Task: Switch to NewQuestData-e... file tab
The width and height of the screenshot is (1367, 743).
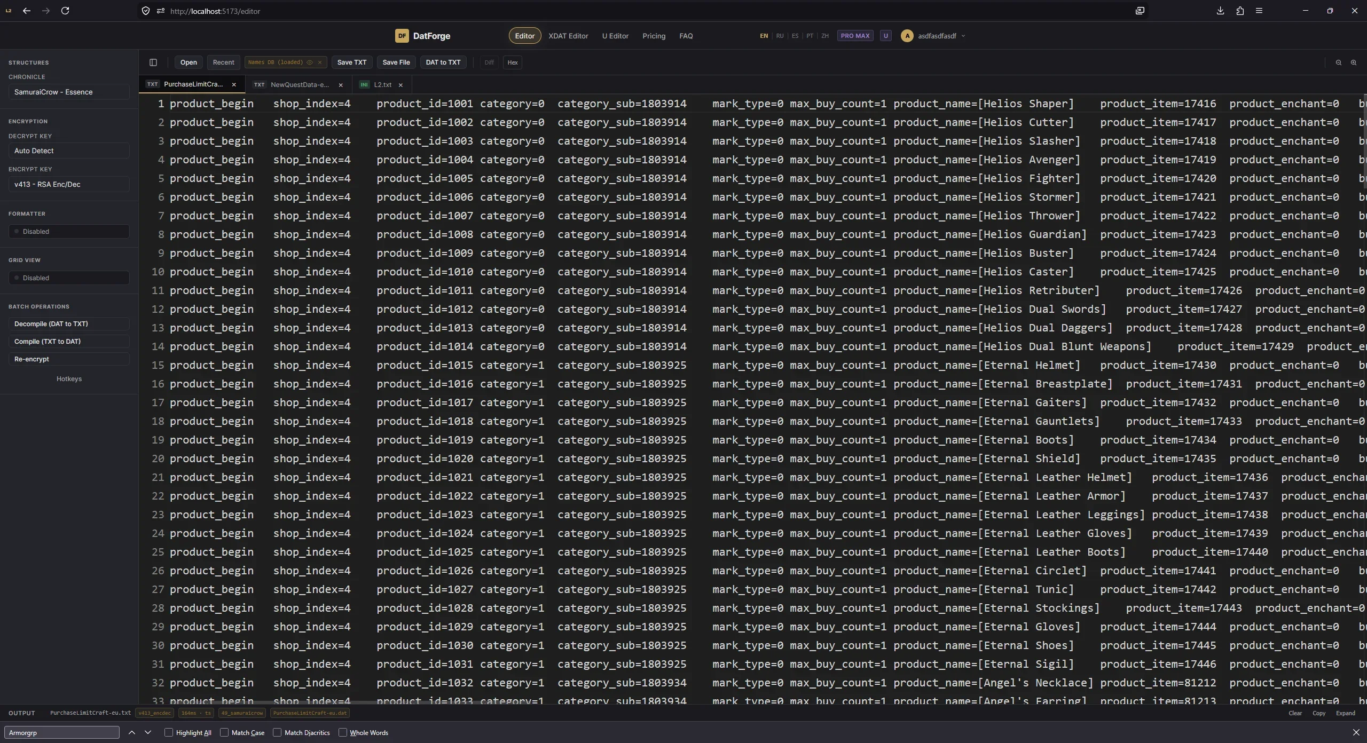Action: (x=299, y=84)
